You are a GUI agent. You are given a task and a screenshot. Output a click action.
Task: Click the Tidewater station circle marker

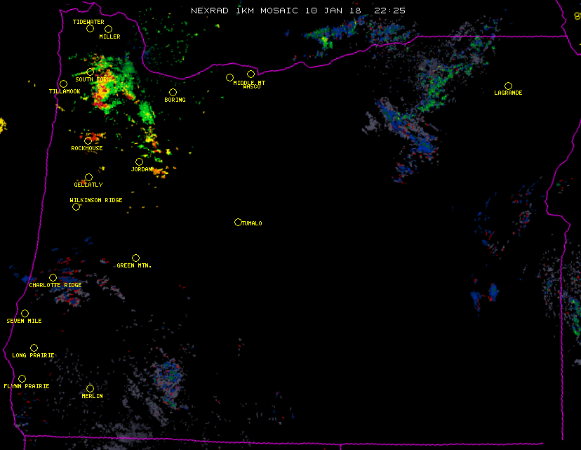tap(90, 29)
